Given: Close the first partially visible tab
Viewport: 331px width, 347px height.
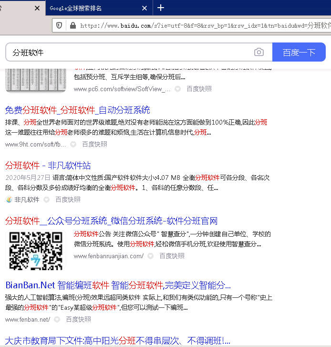Looking at the screenshot, I should click(x=37, y=8).
